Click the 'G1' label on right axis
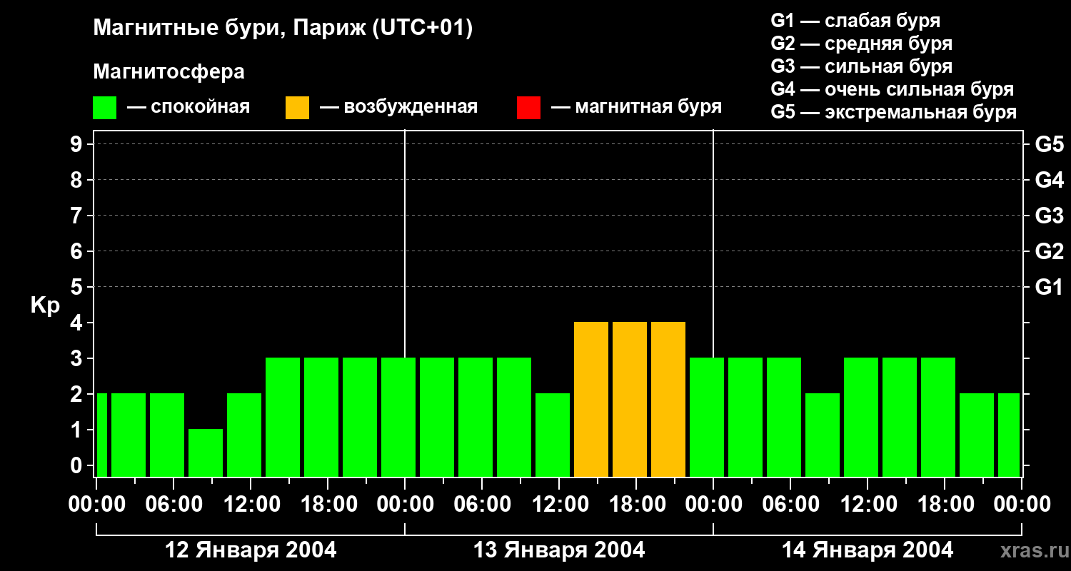 1049,287
